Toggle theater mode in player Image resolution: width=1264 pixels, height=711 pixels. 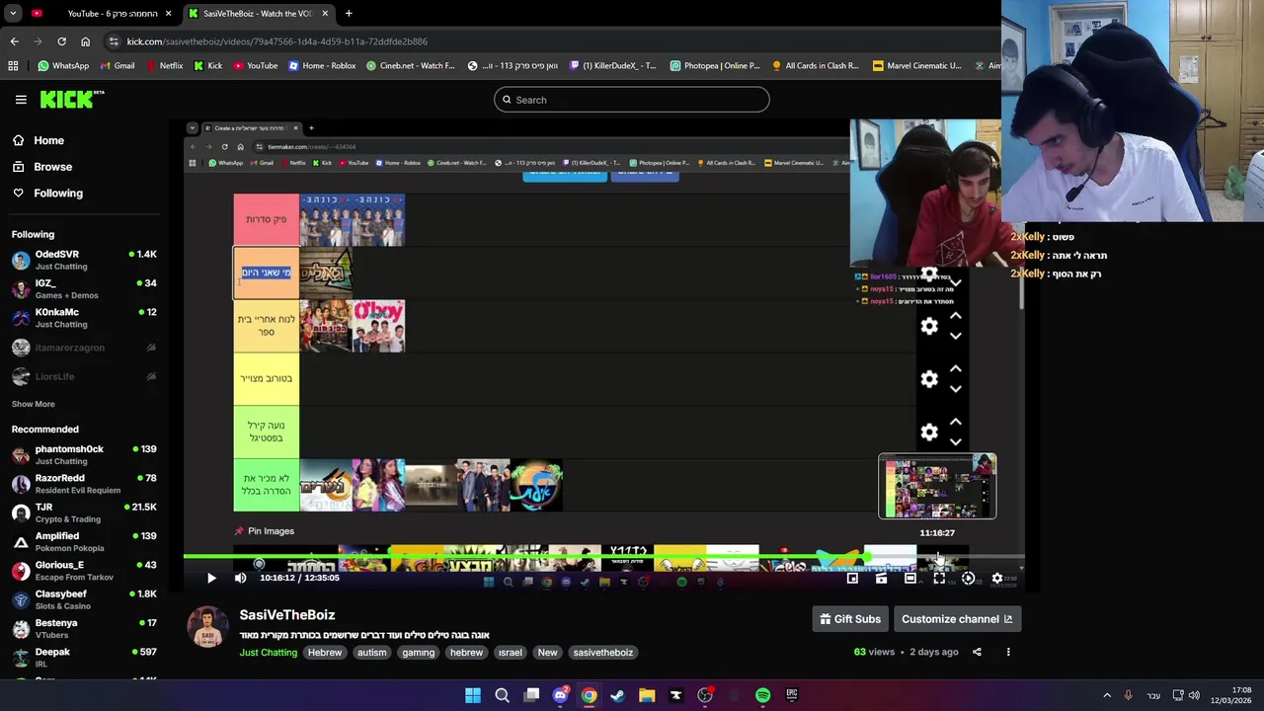coord(910,579)
